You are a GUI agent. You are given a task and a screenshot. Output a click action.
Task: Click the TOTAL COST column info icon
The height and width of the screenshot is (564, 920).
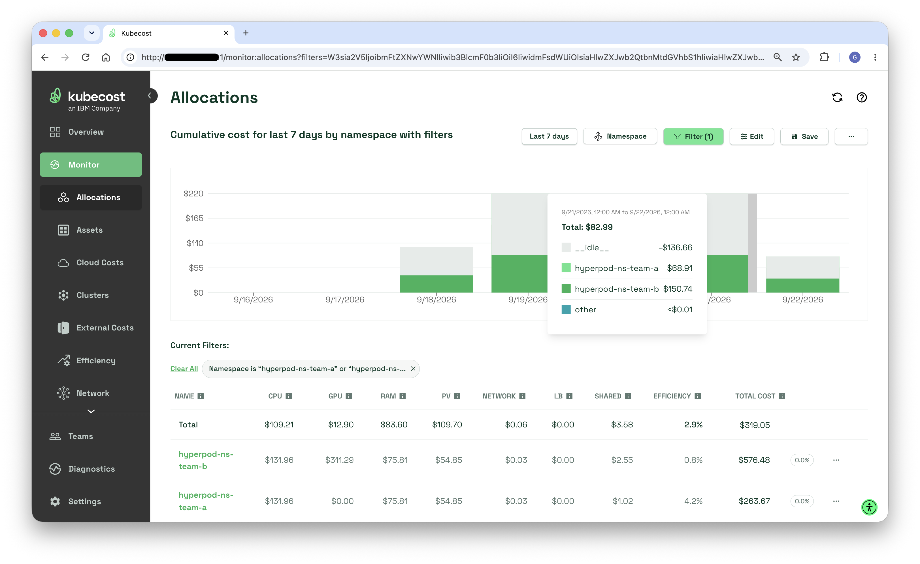pos(782,396)
